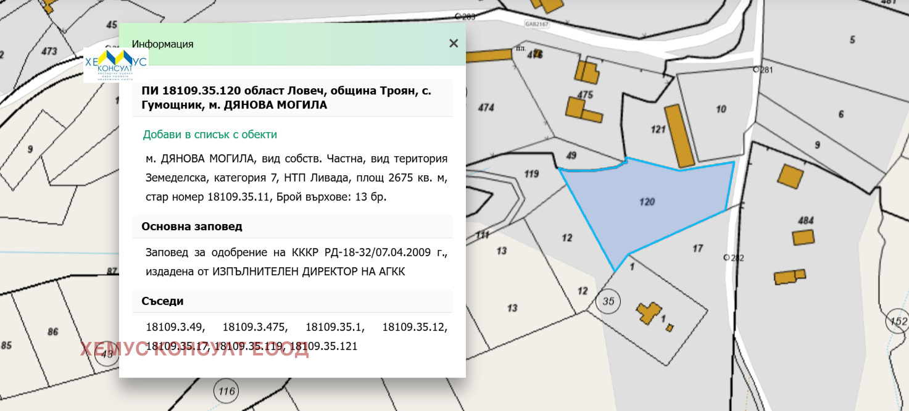Click the пл. point marker near parcel 476
The width and height of the screenshot is (909, 411).
pyautogui.click(x=520, y=48)
